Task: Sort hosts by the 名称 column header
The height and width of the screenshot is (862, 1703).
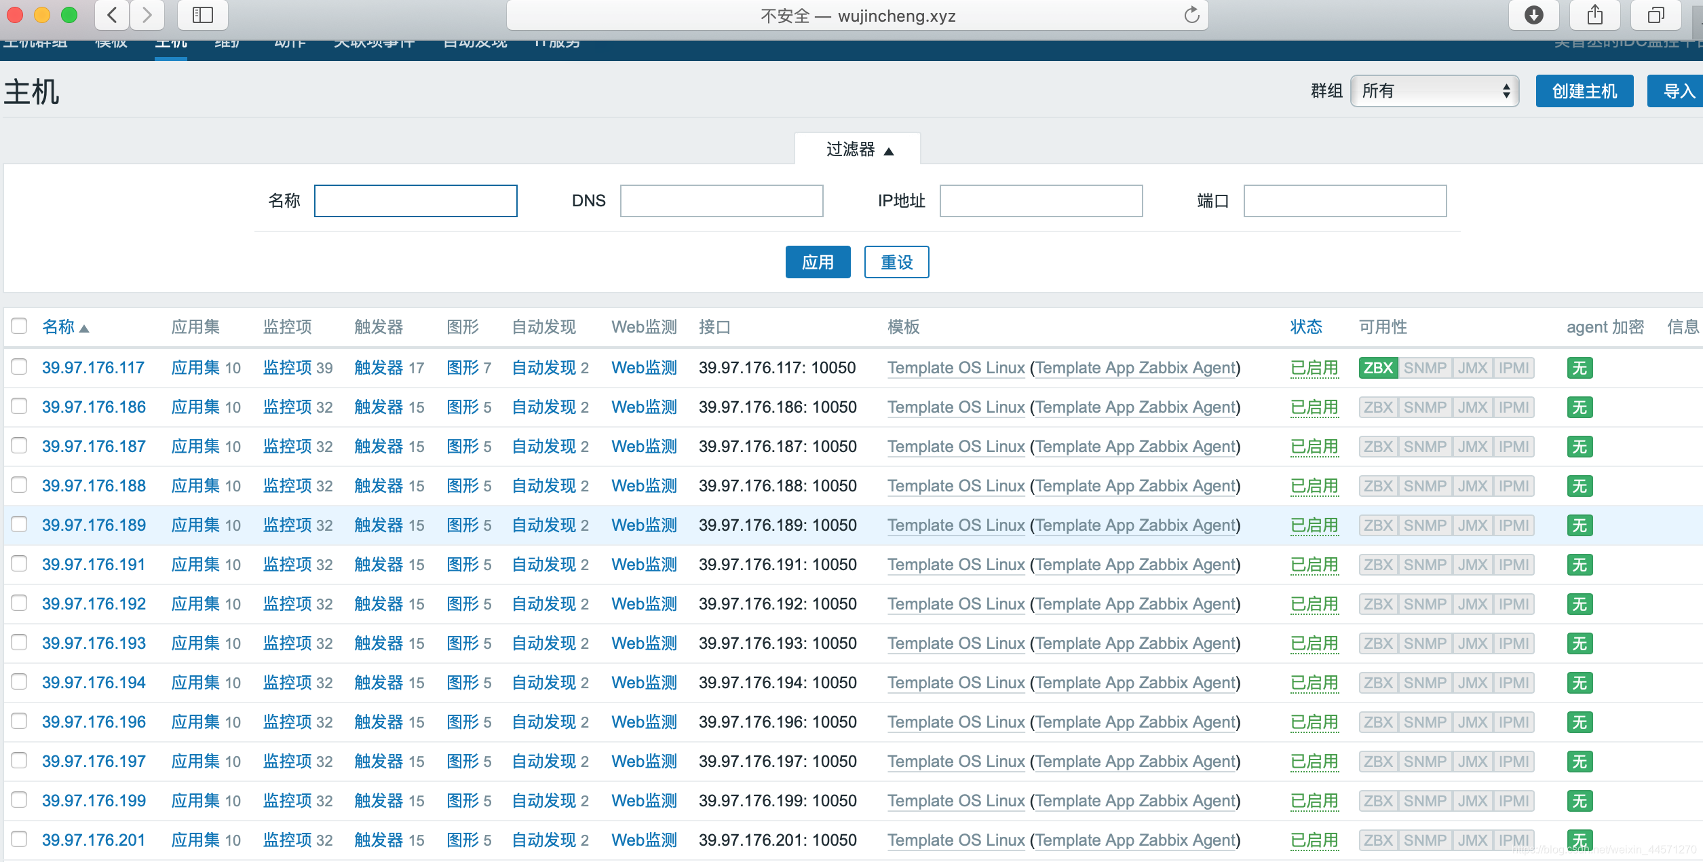Action: (x=65, y=327)
